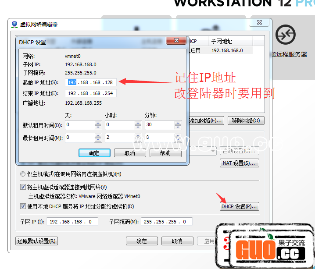Open DHCP 设置(P)... button
315x269 pixels.
[x=239, y=206]
